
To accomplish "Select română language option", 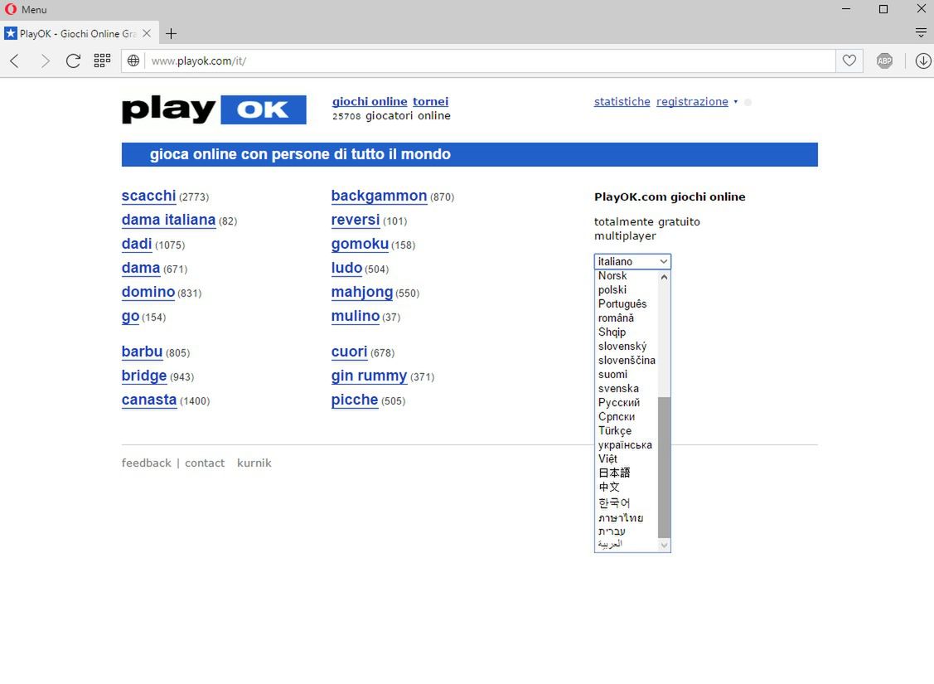I will 627,318.
